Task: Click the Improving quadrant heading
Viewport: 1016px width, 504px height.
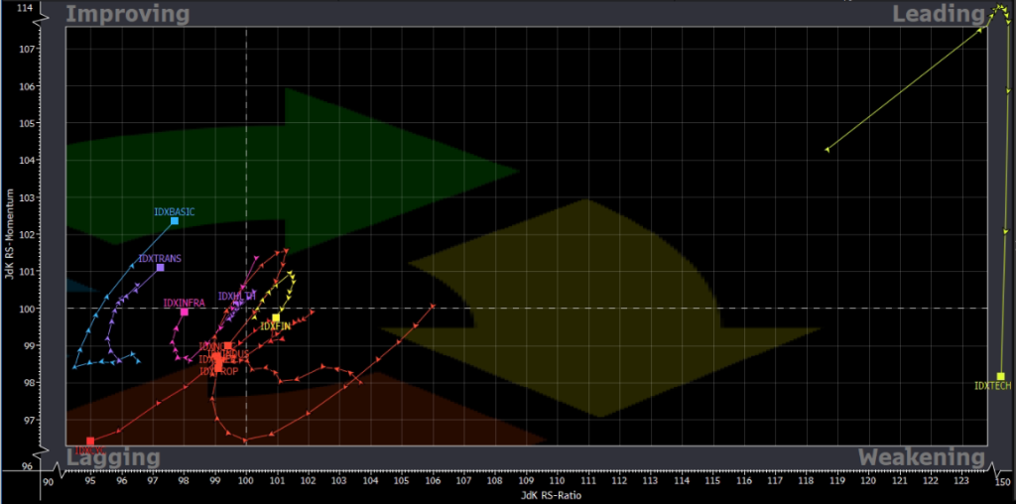Action: pos(128,14)
